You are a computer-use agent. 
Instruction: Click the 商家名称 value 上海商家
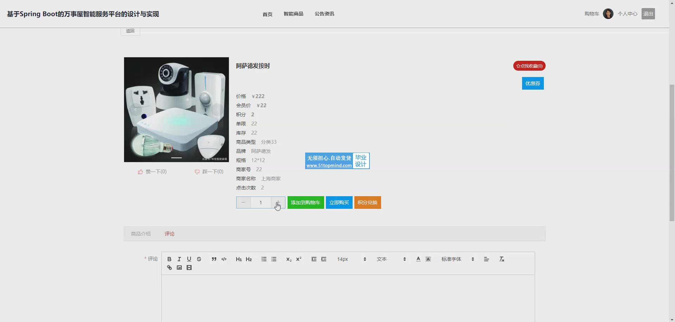(271, 179)
